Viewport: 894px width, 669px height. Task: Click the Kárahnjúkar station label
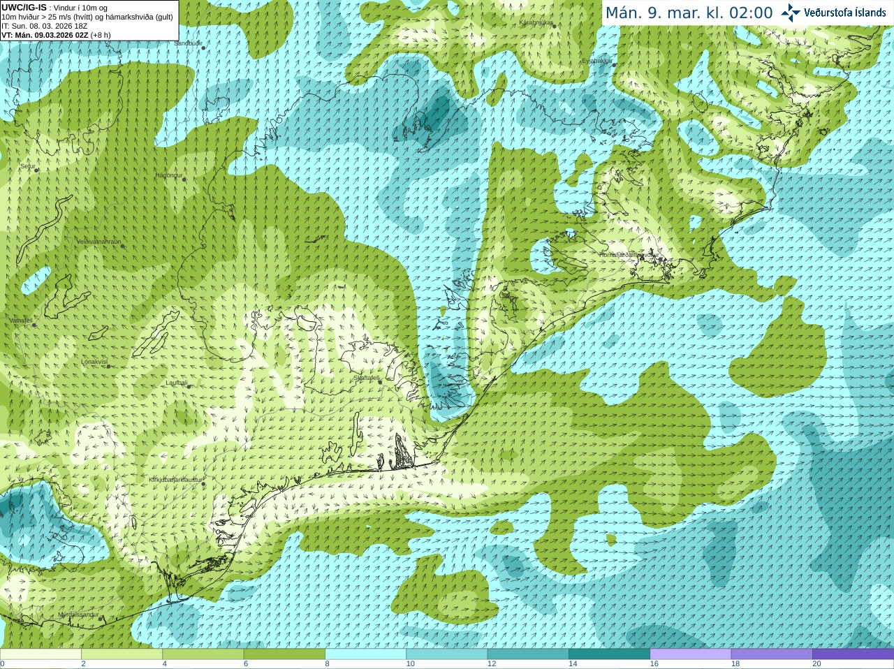(x=536, y=22)
